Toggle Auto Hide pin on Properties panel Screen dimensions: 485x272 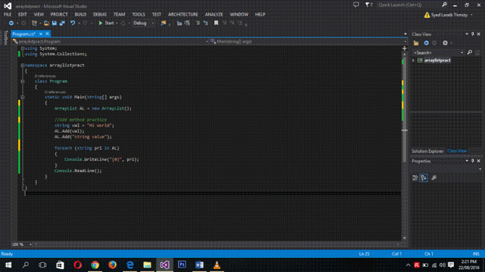[472, 161]
